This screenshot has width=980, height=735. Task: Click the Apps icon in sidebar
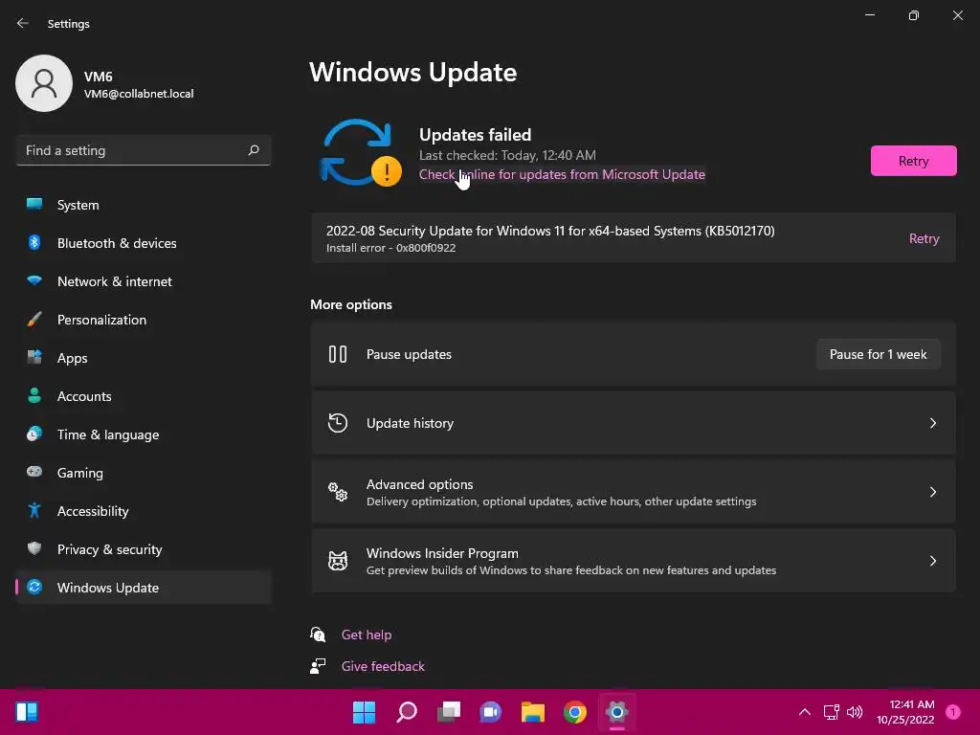coord(34,358)
